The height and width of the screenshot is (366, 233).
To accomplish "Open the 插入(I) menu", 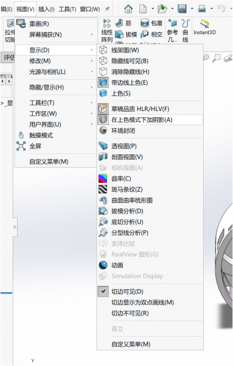I will click(x=46, y=9).
